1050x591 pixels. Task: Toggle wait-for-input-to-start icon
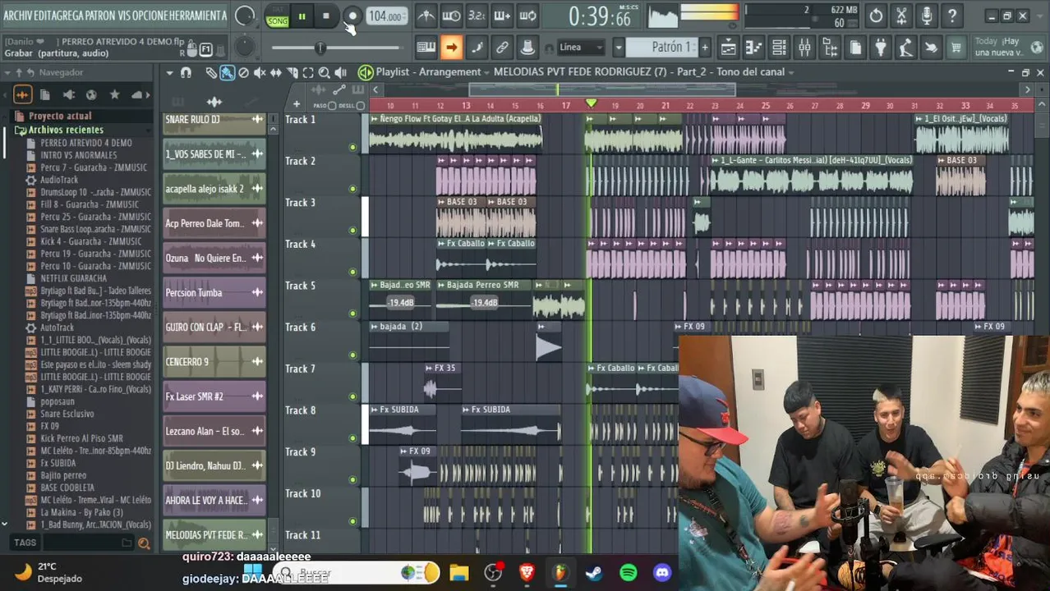(x=451, y=16)
